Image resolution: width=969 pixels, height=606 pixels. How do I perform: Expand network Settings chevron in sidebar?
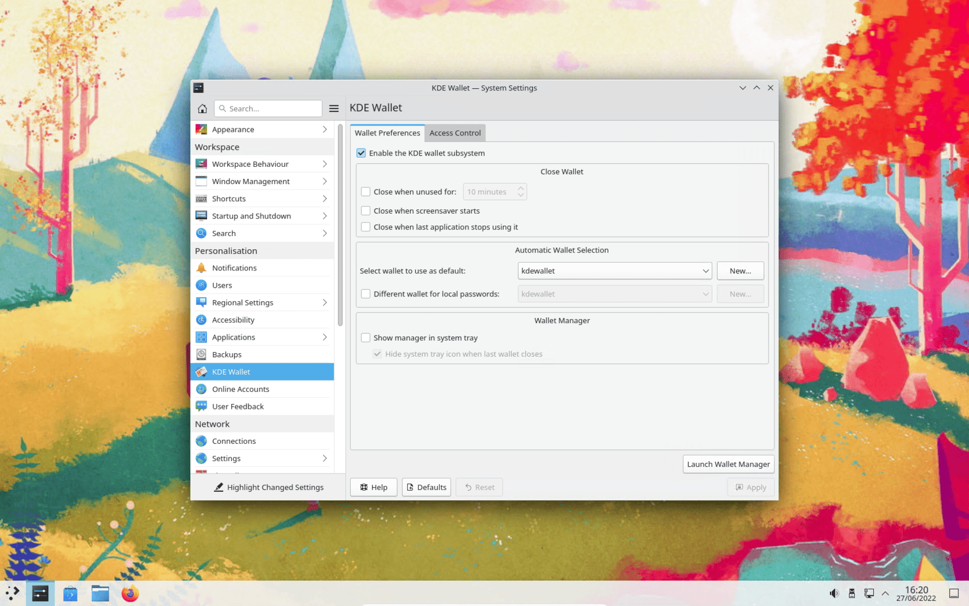click(325, 458)
